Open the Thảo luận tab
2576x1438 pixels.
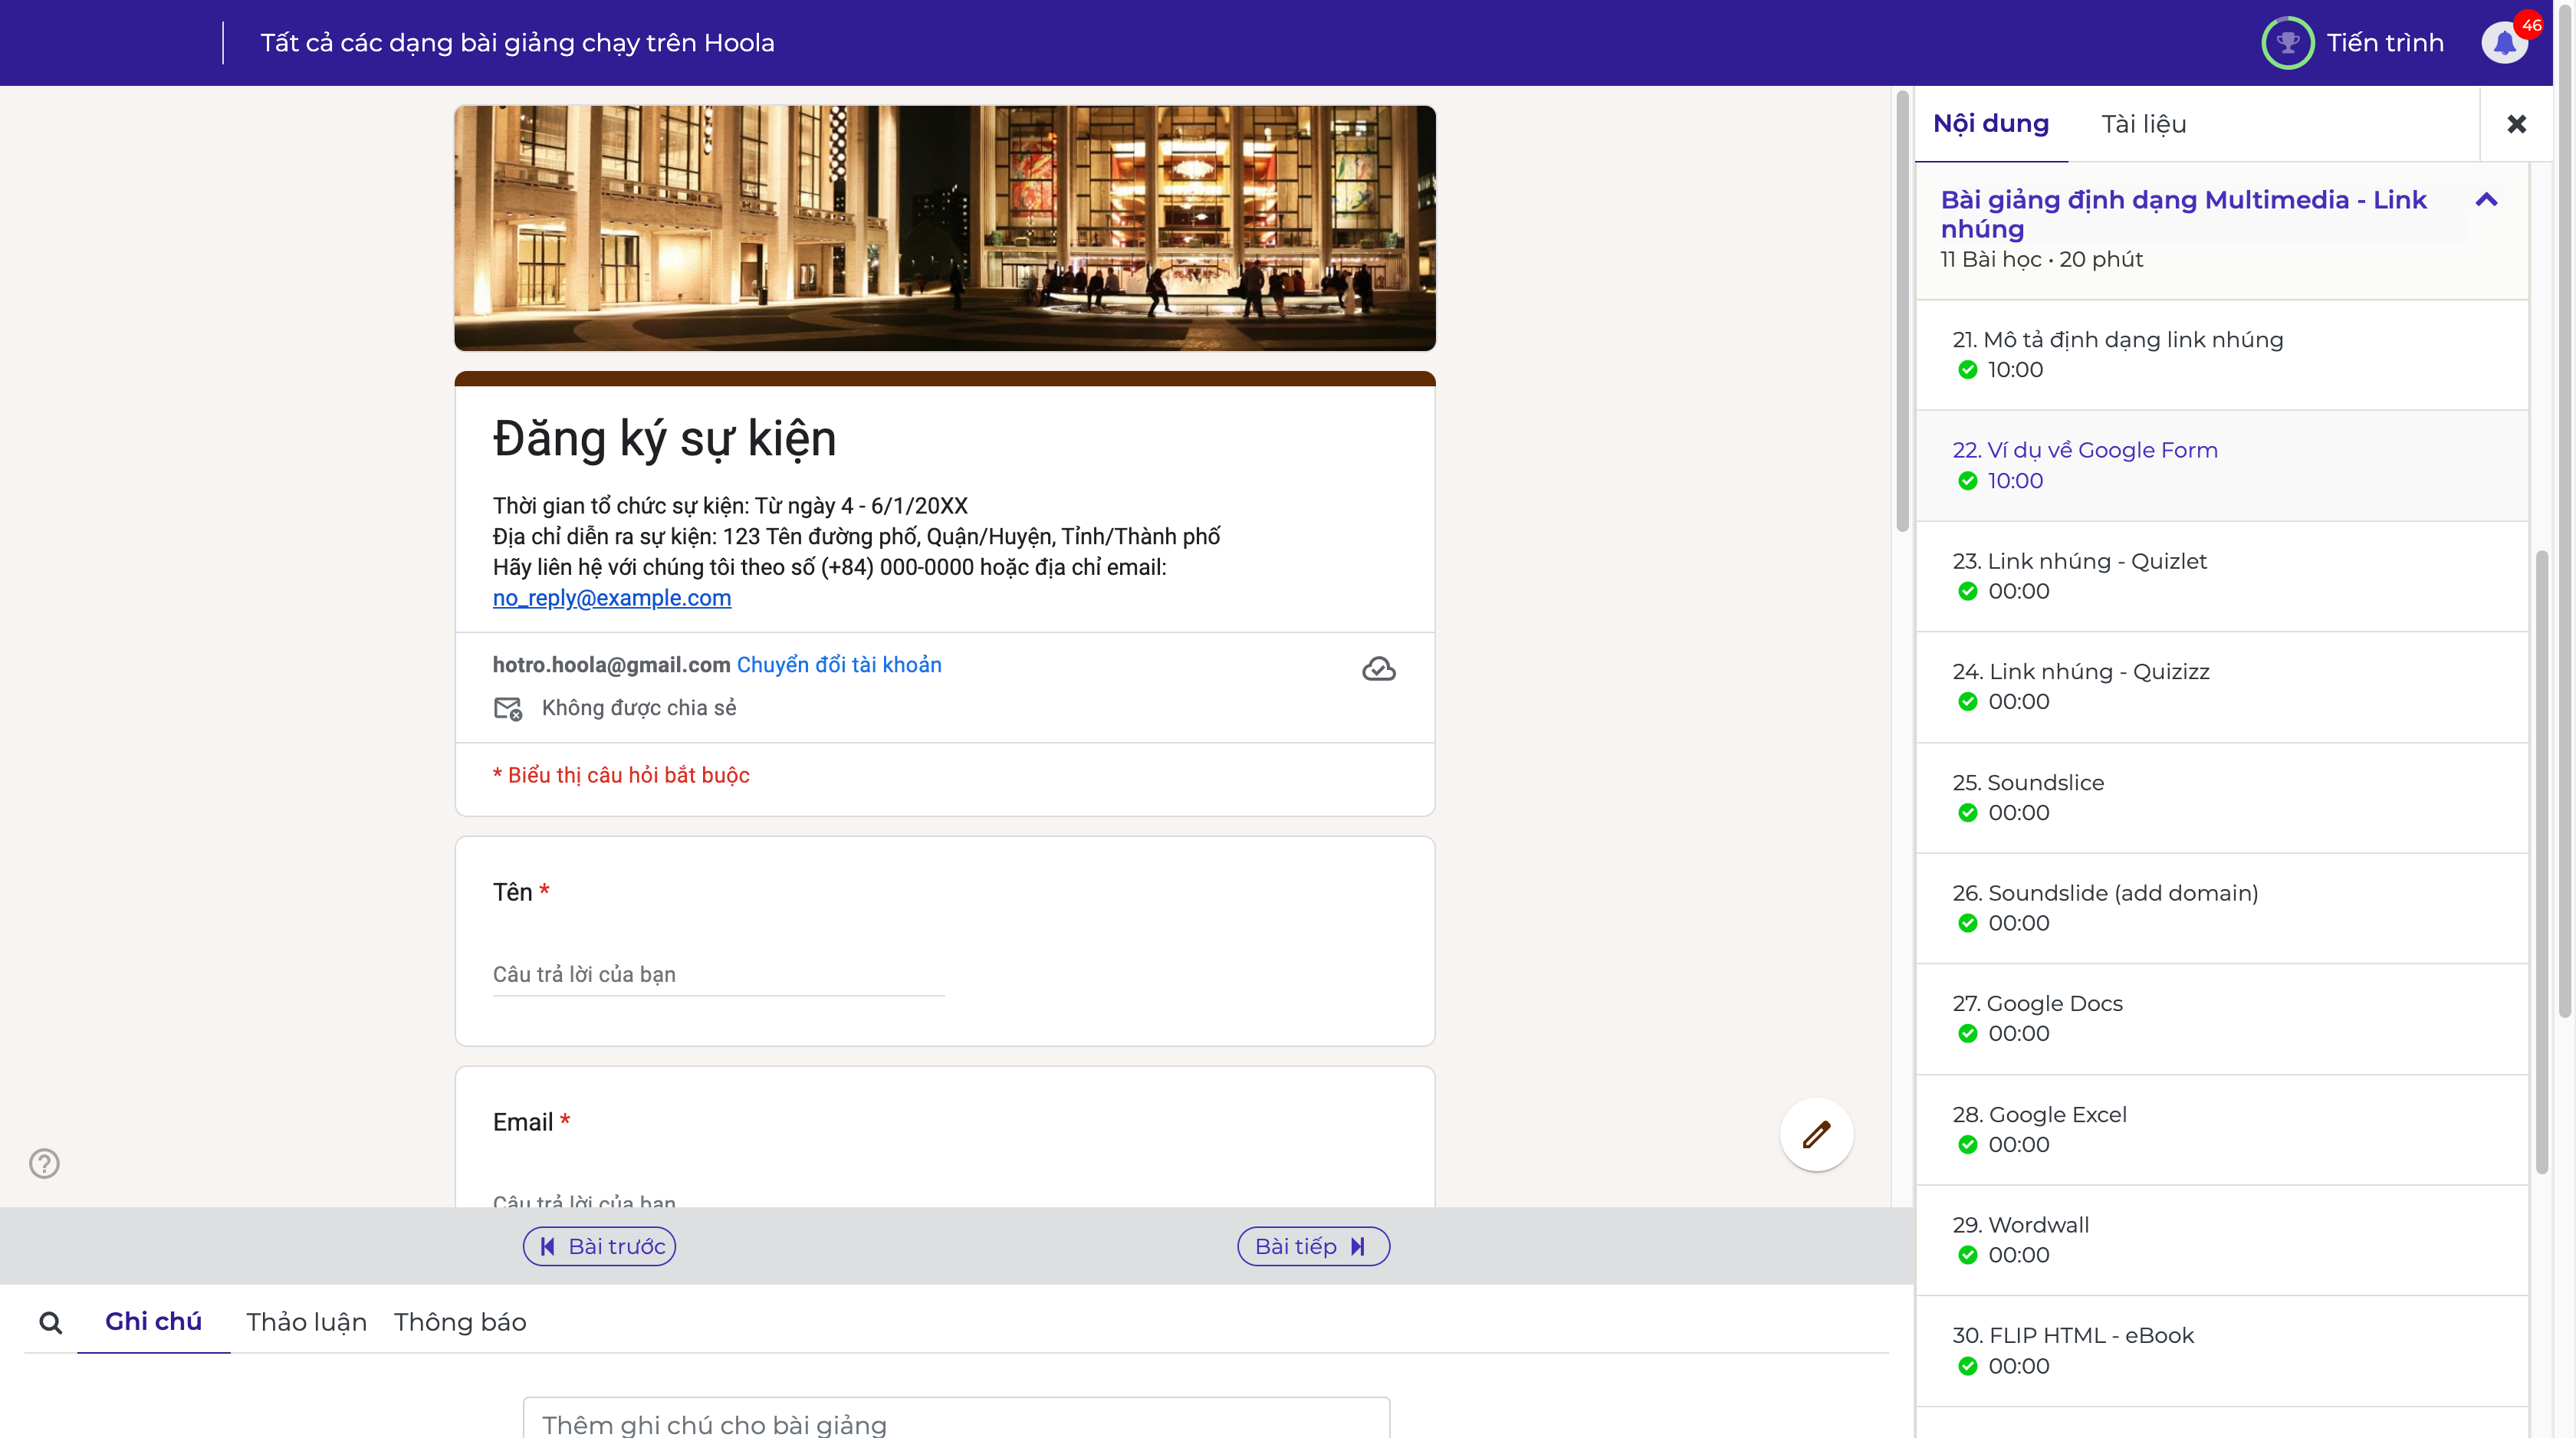[x=306, y=1322]
